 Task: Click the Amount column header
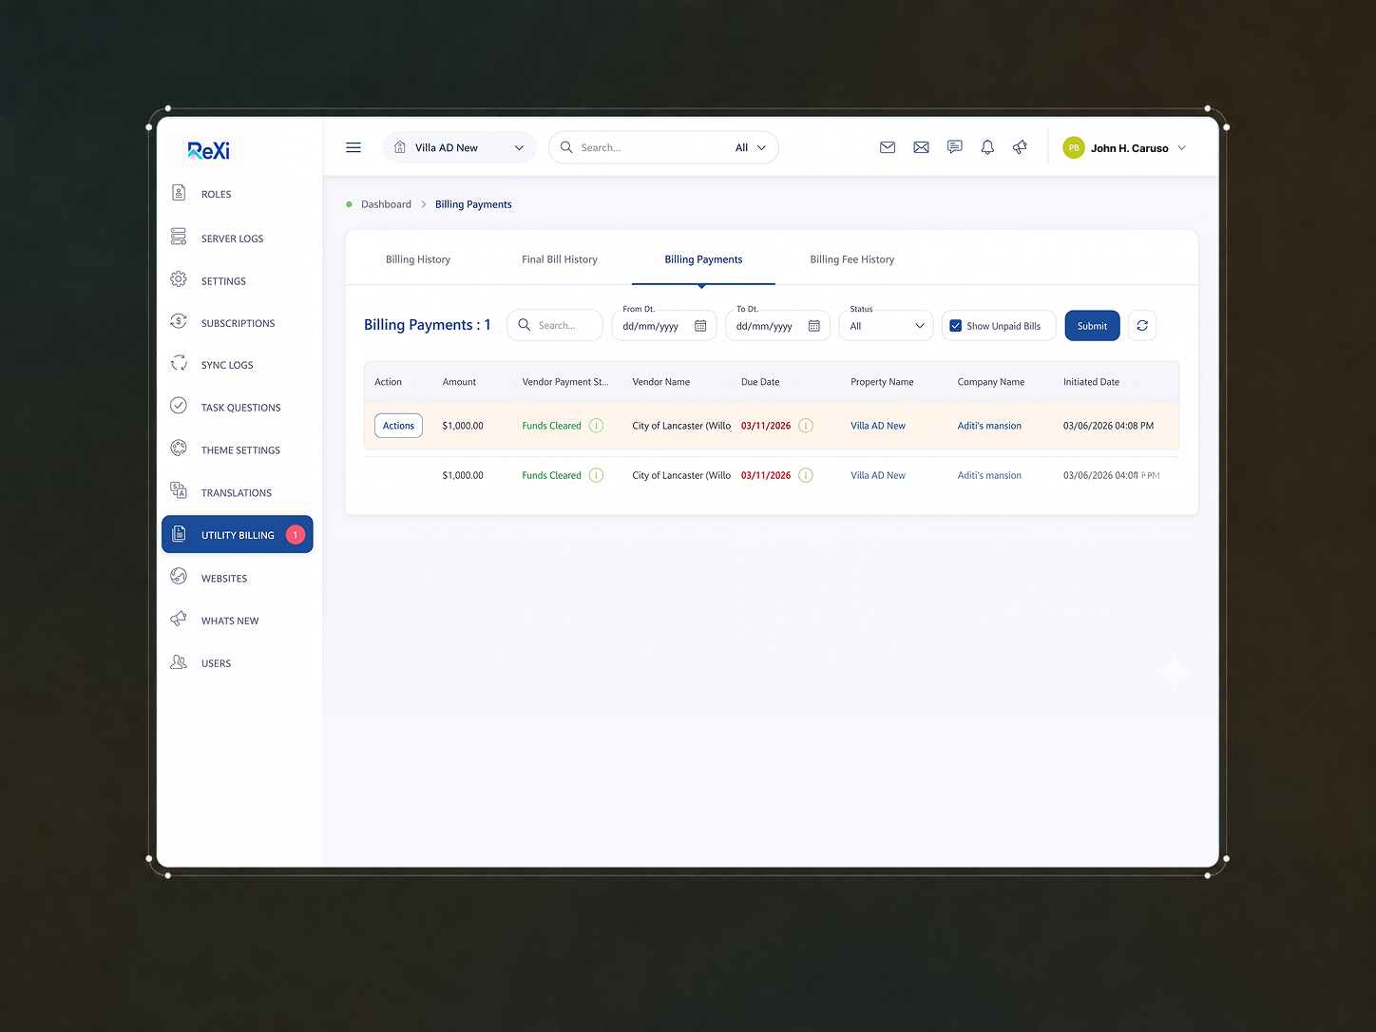point(459,382)
